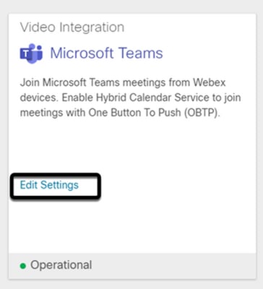Click the words Hybrid Calendar Service
Image resolution: width=263 pixels, height=289 pixels.
(x=152, y=98)
